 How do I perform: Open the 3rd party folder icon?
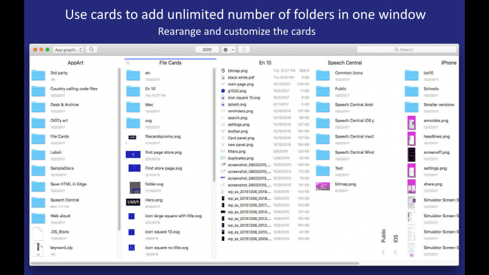coord(38,75)
